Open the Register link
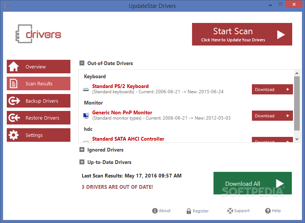The height and width of the screenshot is (223, 305). pos(197,211)
